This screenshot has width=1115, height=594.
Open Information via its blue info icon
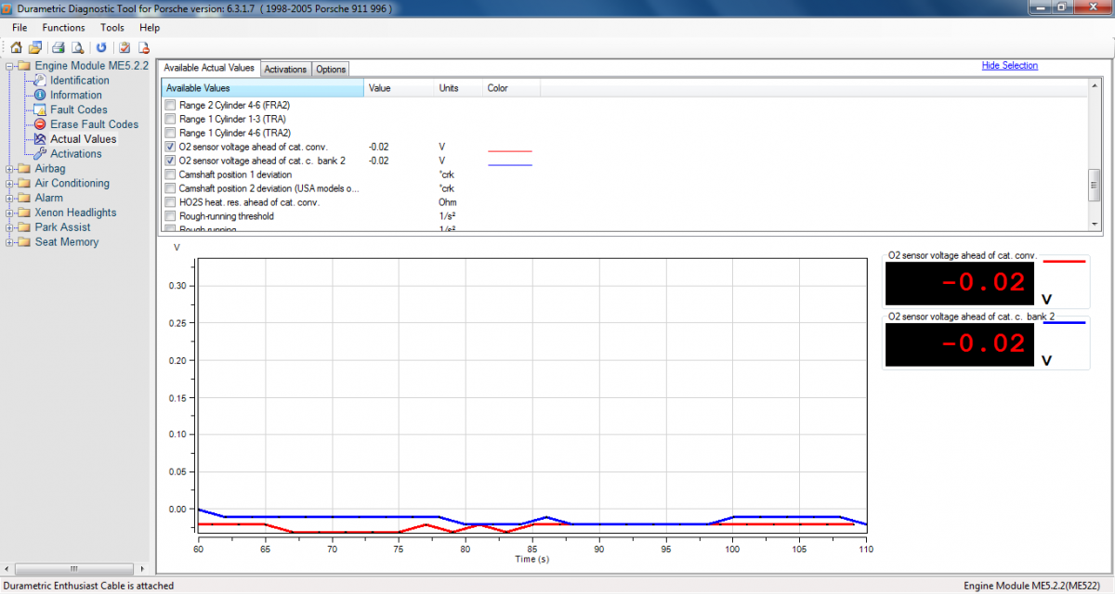(41, 95)
